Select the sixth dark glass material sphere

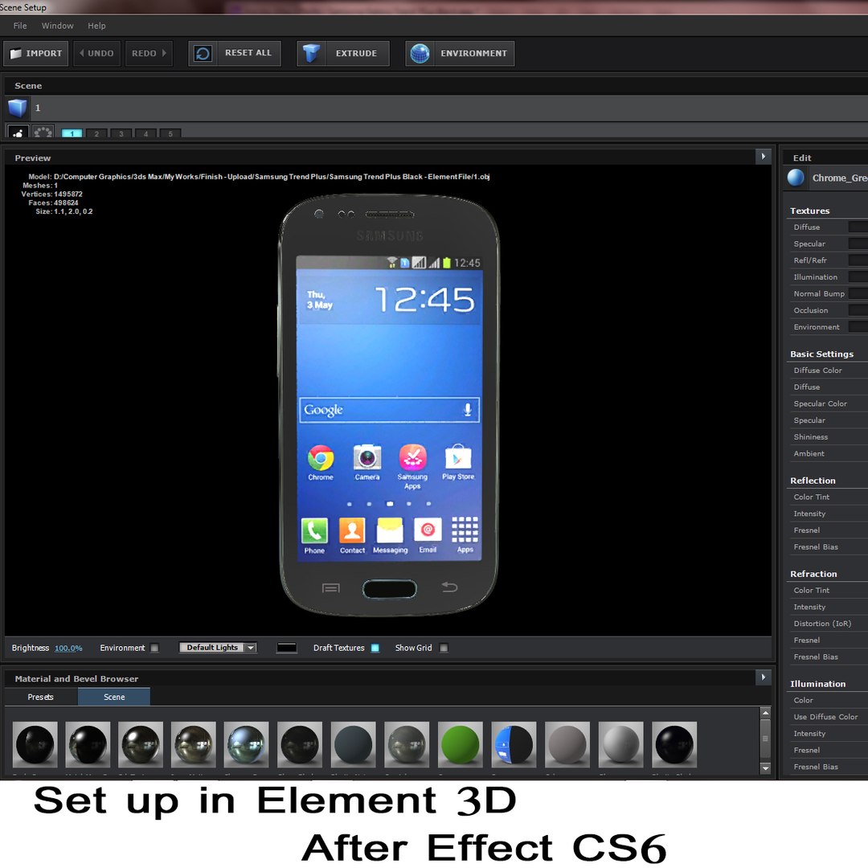[x=300, y=744]
